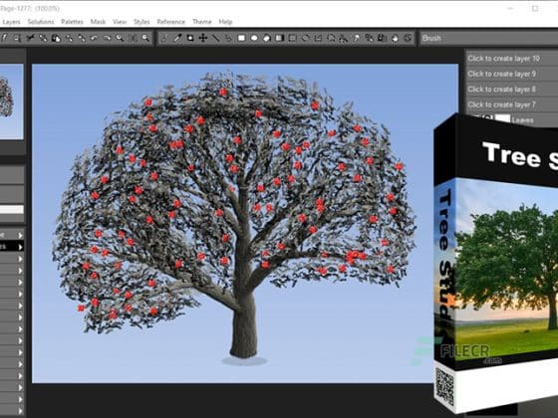Click to create layer 9
Screen dimensions: 558x418
point(512,74)
